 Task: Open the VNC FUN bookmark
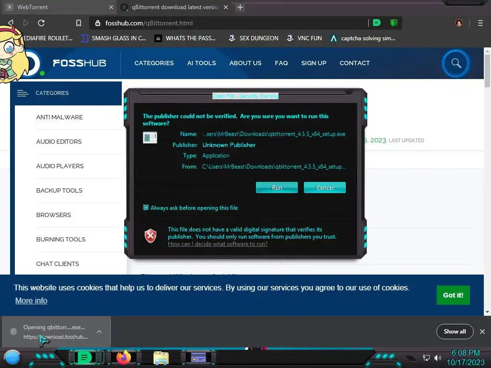tap(304, 38)
